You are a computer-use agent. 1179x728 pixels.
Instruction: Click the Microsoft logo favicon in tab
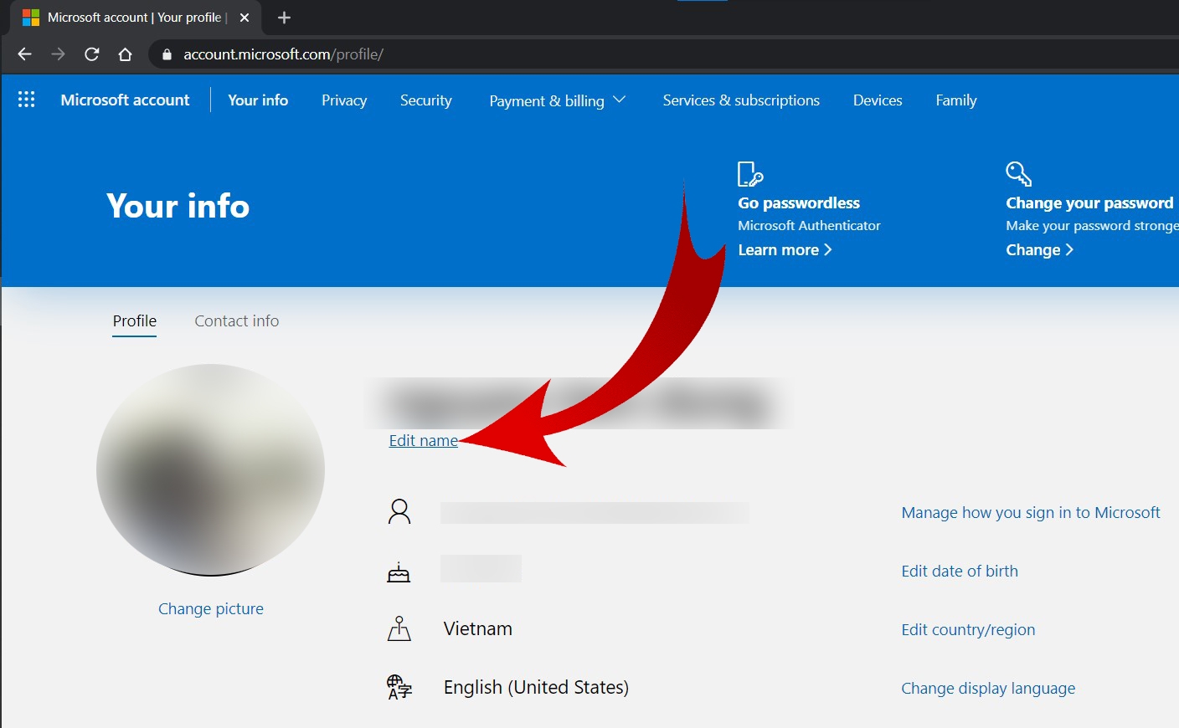click(x=31, y=18)
